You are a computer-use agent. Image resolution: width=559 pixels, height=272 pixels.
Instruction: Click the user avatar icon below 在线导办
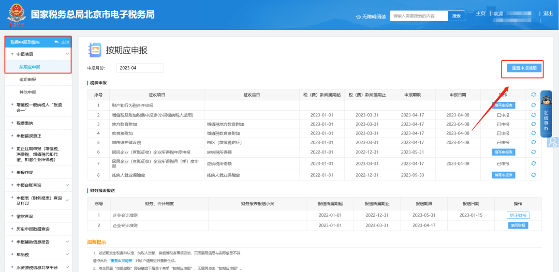tap(553, 142)
